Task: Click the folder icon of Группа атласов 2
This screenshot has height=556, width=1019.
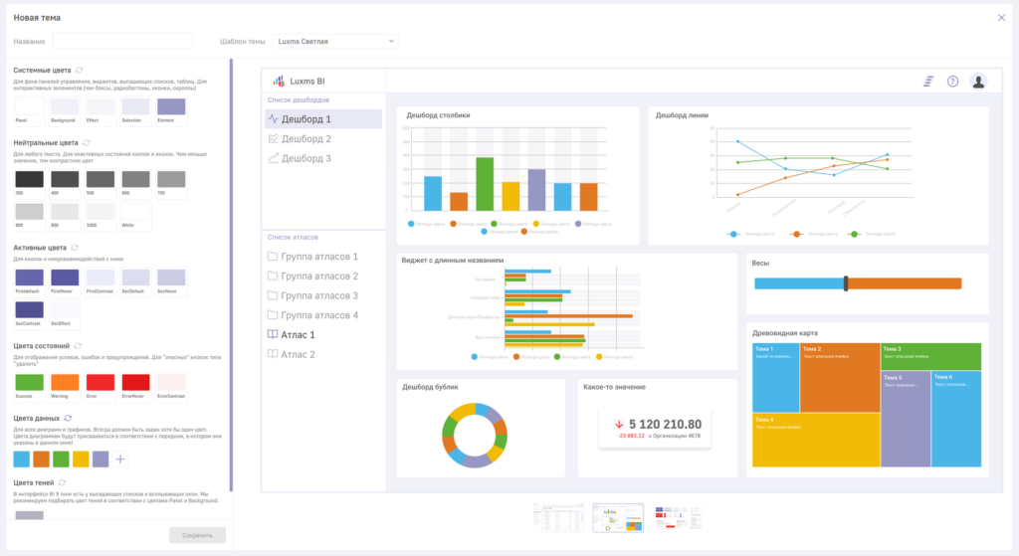Action: [273, 276]
